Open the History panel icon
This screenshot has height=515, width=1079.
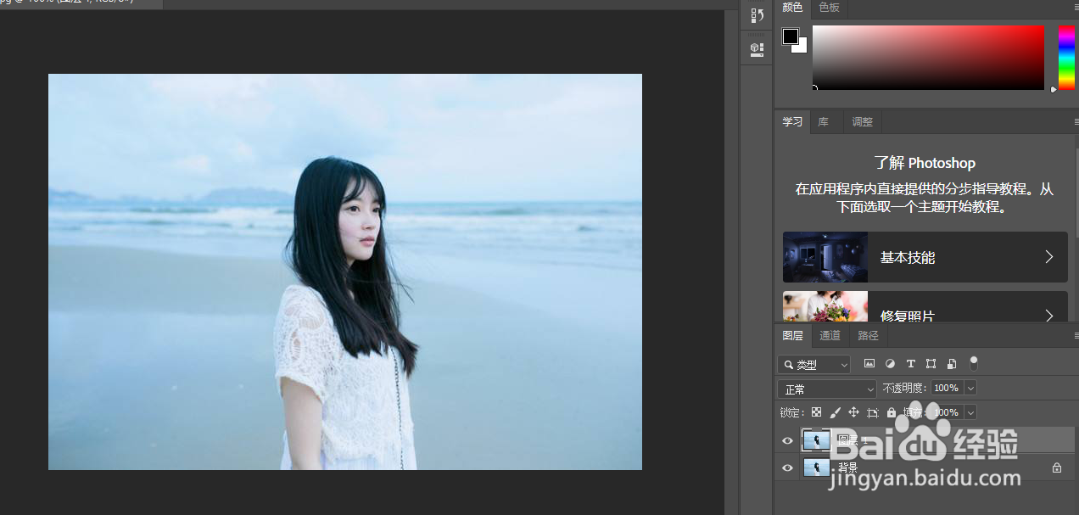click(758, 14)
